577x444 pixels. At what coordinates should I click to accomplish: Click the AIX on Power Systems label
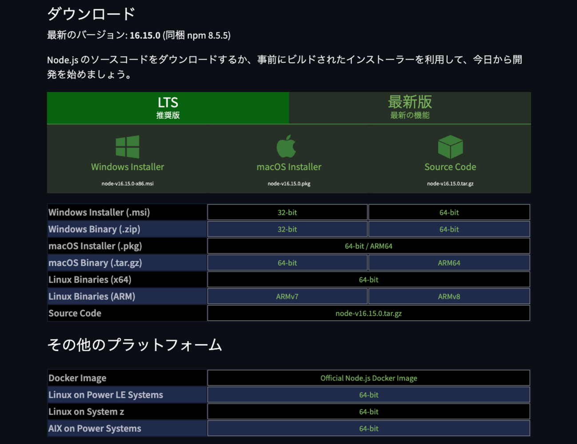click(x=95, y=429)
